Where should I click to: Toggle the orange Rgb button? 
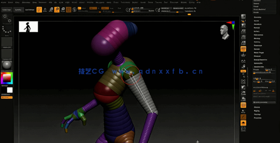coord(93,8)
